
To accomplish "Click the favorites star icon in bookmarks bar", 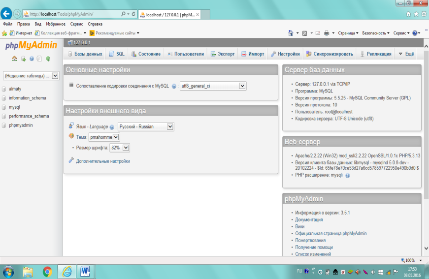I will 4,33.
